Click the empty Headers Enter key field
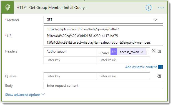The width and height of the screenshot is (173, 107). tap(70, 60)
